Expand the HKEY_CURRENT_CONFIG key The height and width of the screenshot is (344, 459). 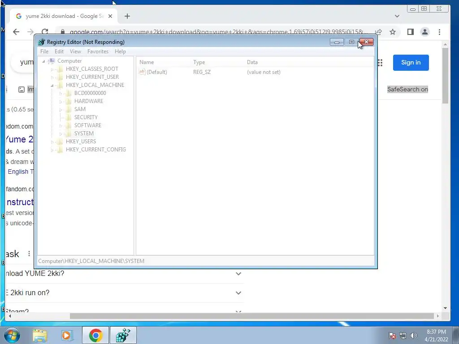click(52, 150)
